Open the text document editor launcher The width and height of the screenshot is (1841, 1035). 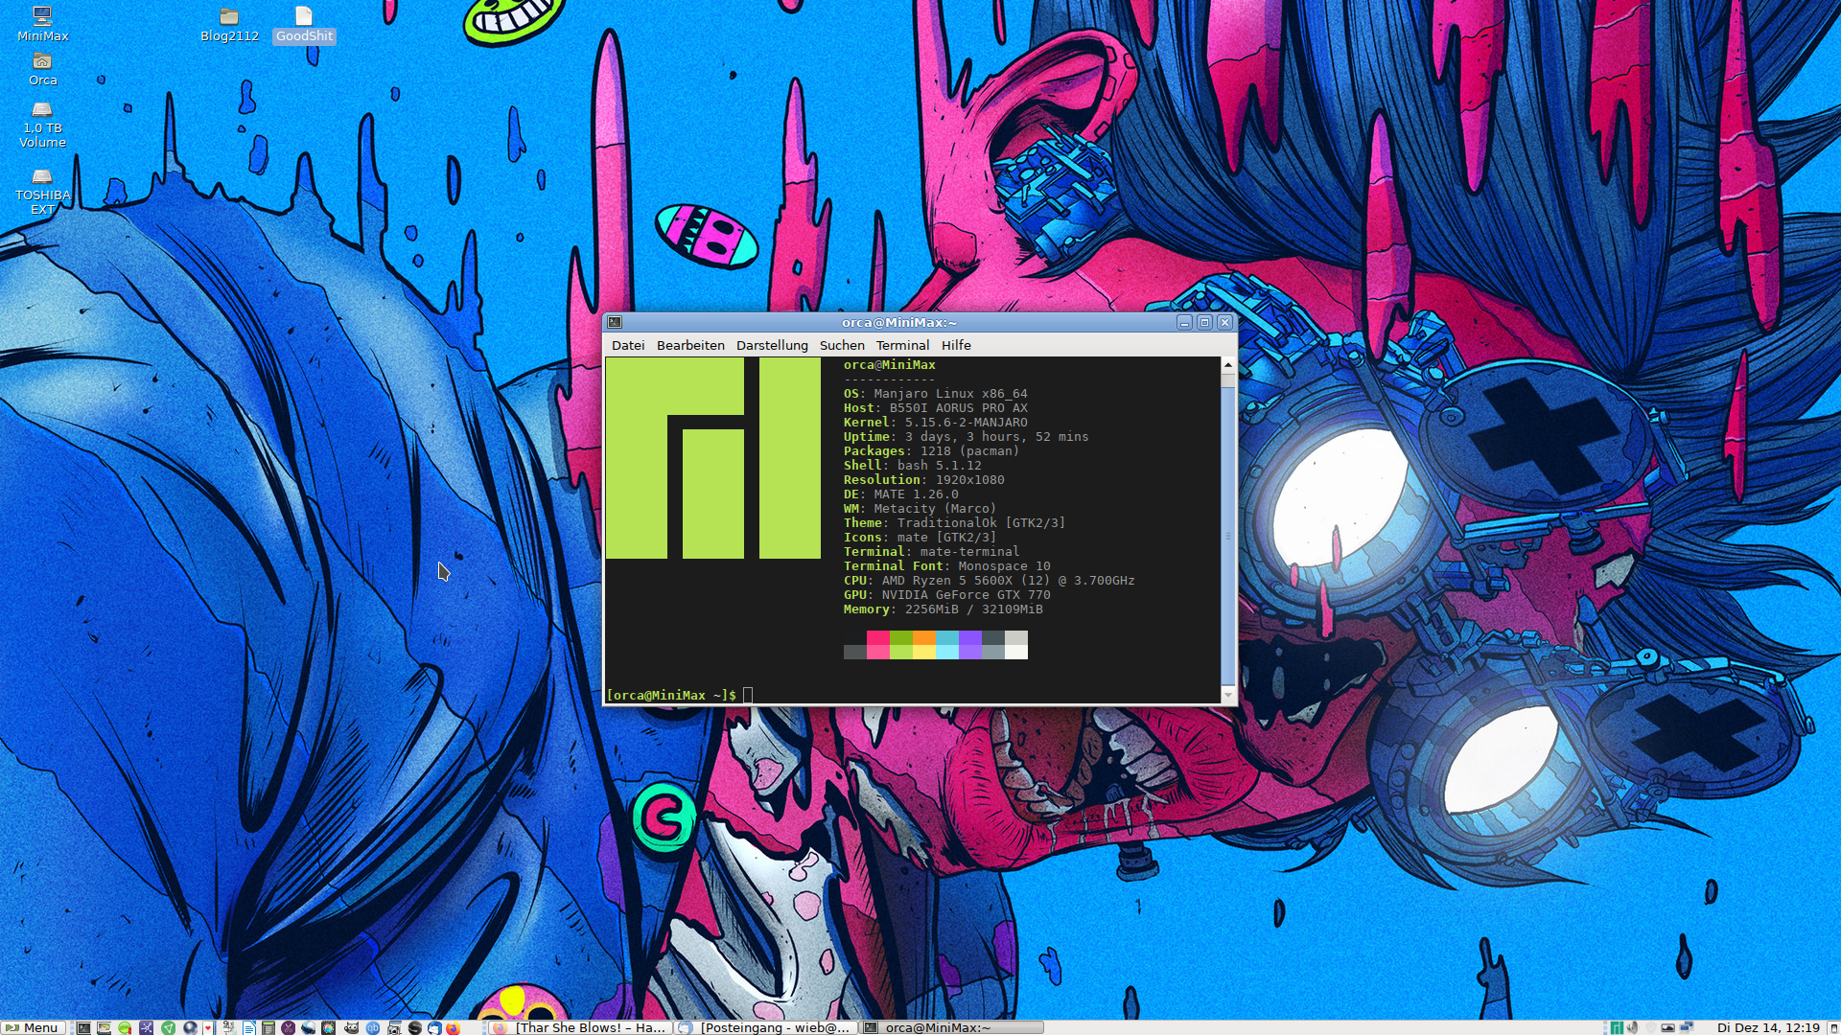(x=249, y=1027)
